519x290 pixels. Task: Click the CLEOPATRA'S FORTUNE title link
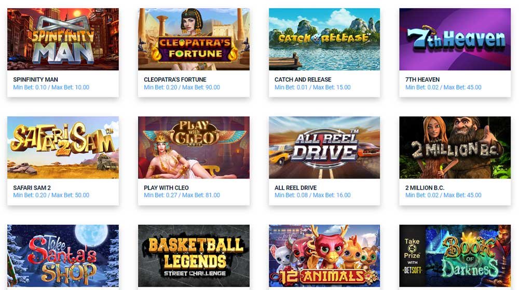click(x=175, y=80)
